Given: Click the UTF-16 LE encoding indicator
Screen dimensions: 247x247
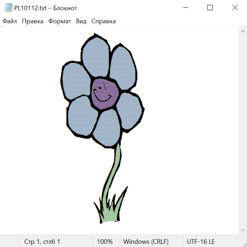Looking at the screenshot, I should (201, 242).
